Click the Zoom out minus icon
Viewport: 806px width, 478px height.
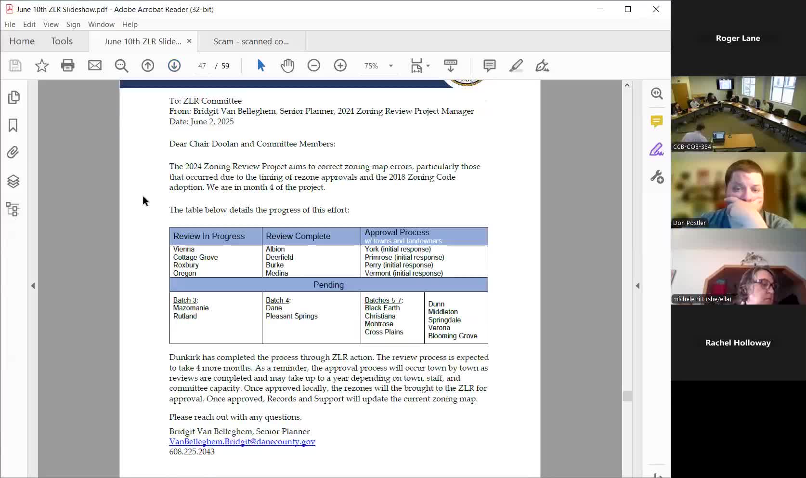[314, 66]
